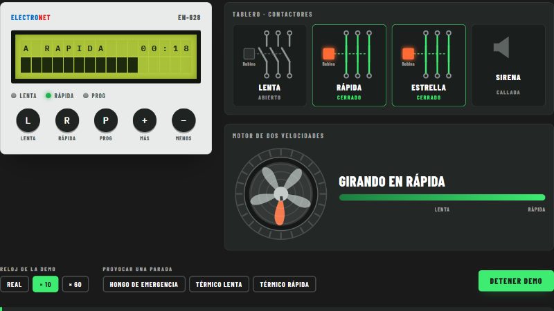Click the ABIERTO status under LENTA
The width and height of the screenshot is (554, 311).
269,97
